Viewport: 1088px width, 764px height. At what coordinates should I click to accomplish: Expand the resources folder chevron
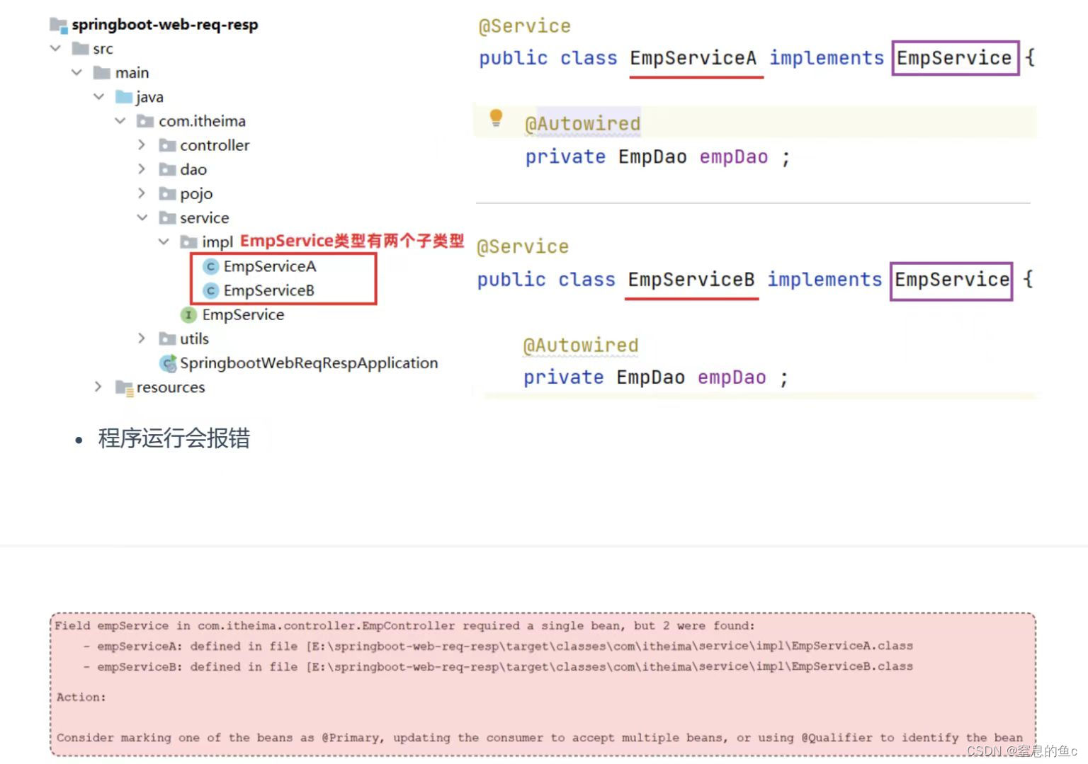98,386
